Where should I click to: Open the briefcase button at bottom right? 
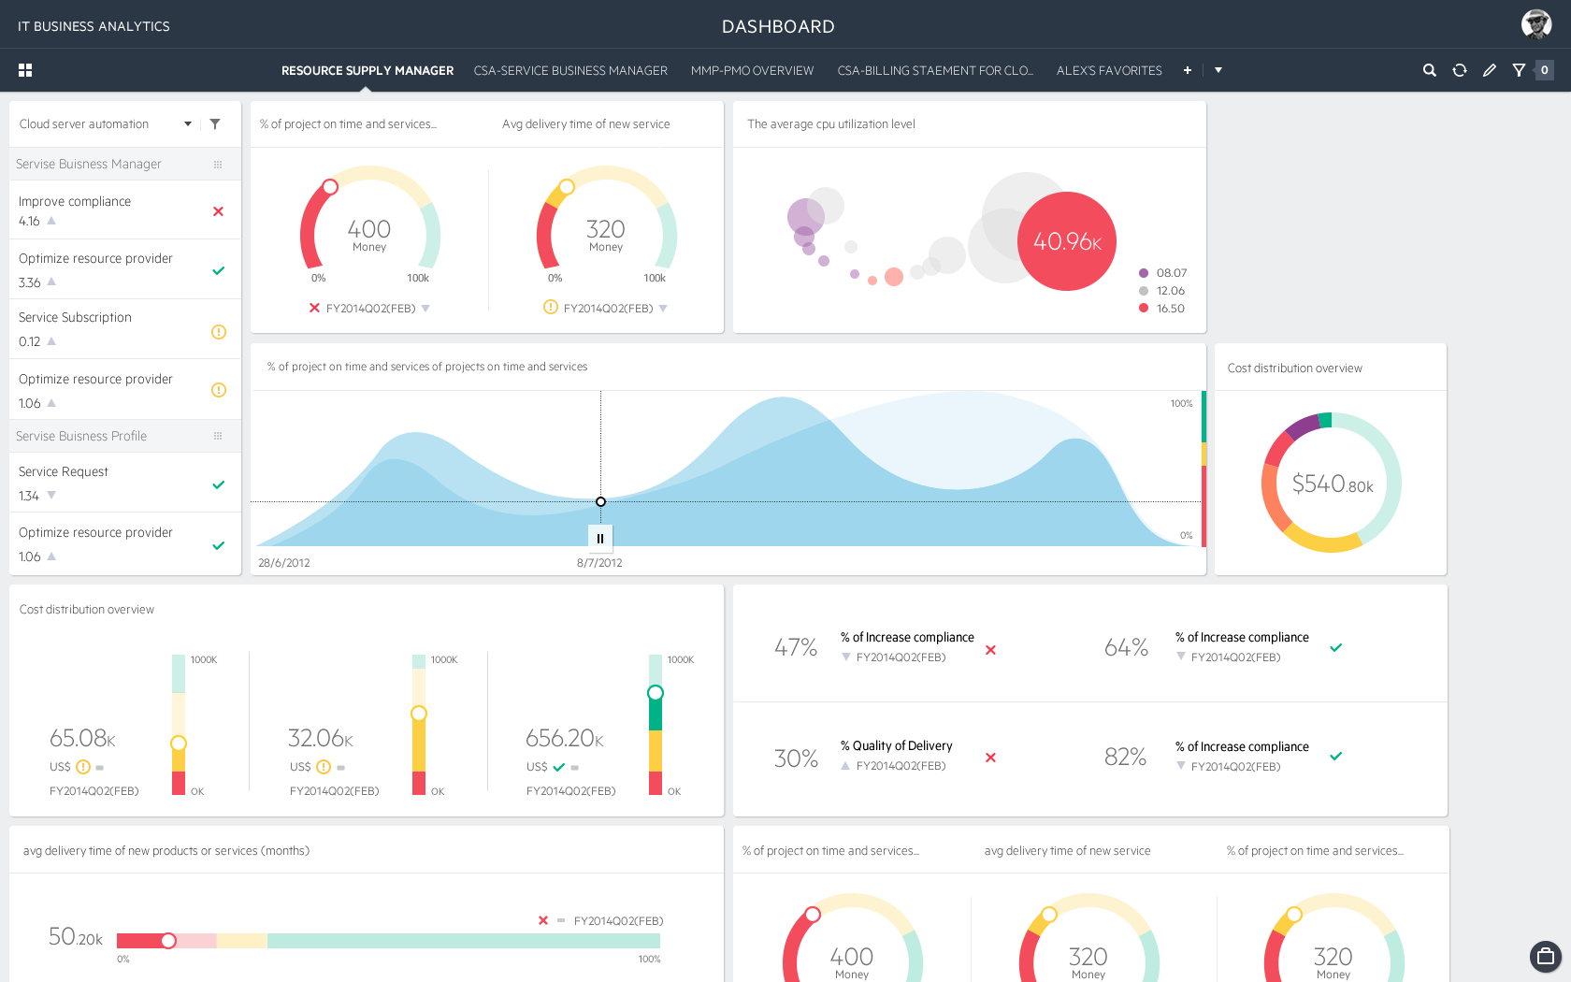[1545, 956]
